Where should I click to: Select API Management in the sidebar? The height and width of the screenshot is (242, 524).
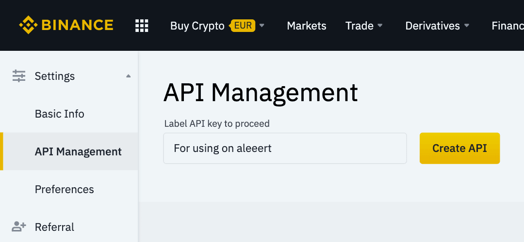[x=78, y=151]
